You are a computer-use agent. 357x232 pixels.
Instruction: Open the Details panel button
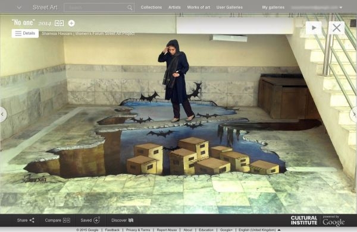click(25, 33)
